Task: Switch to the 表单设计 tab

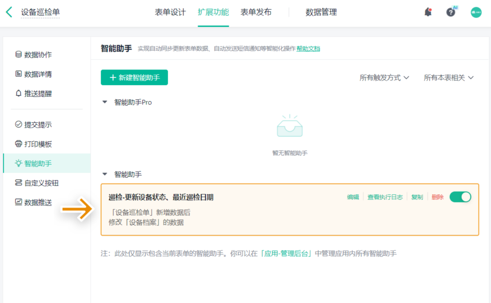Action: click(x=170, y=12)
